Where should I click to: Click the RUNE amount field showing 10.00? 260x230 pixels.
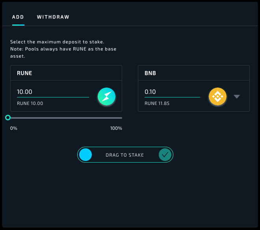53,92
